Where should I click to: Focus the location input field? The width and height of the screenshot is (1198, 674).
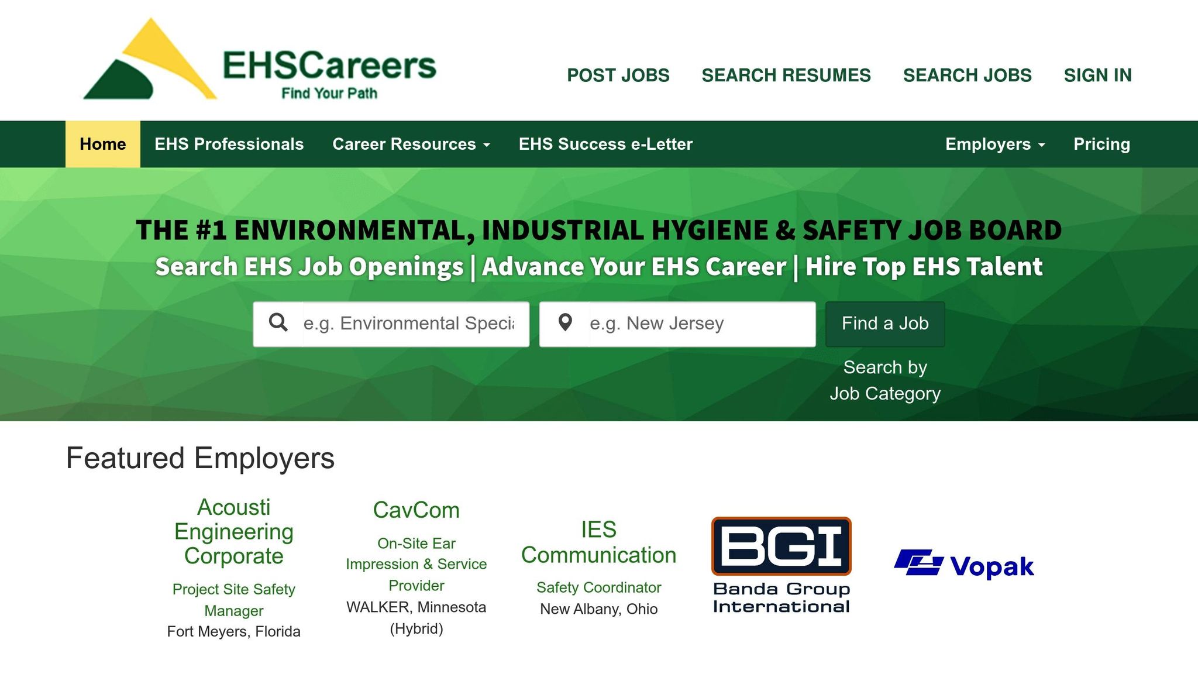pos(701,324)
